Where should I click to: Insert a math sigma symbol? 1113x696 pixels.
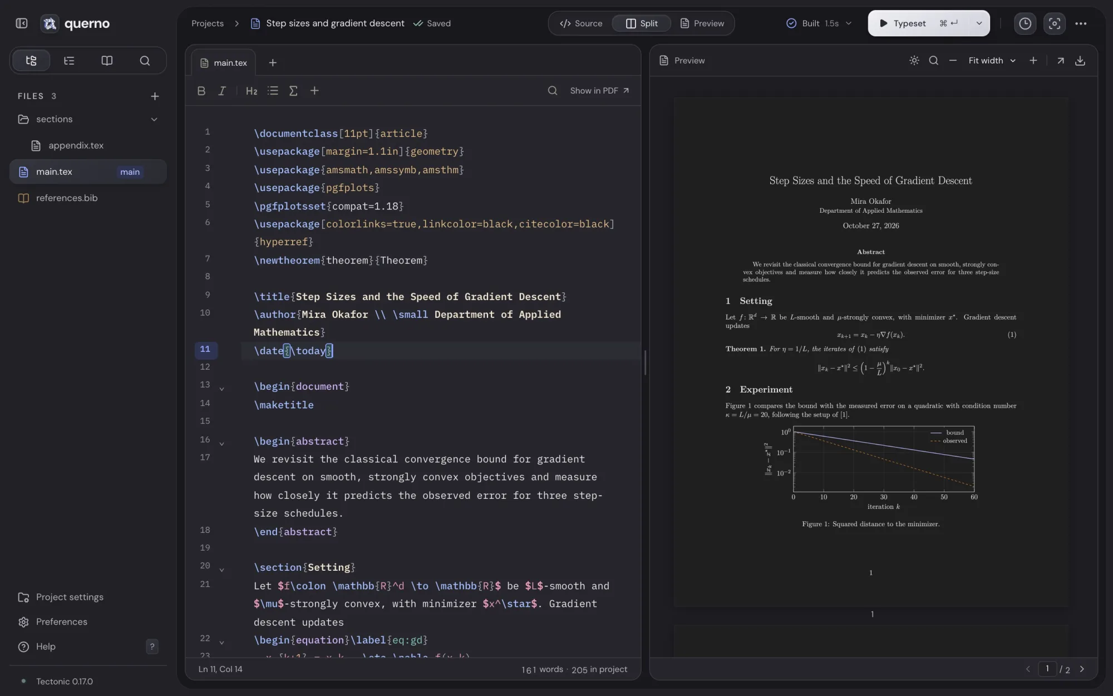coord(293,91)
